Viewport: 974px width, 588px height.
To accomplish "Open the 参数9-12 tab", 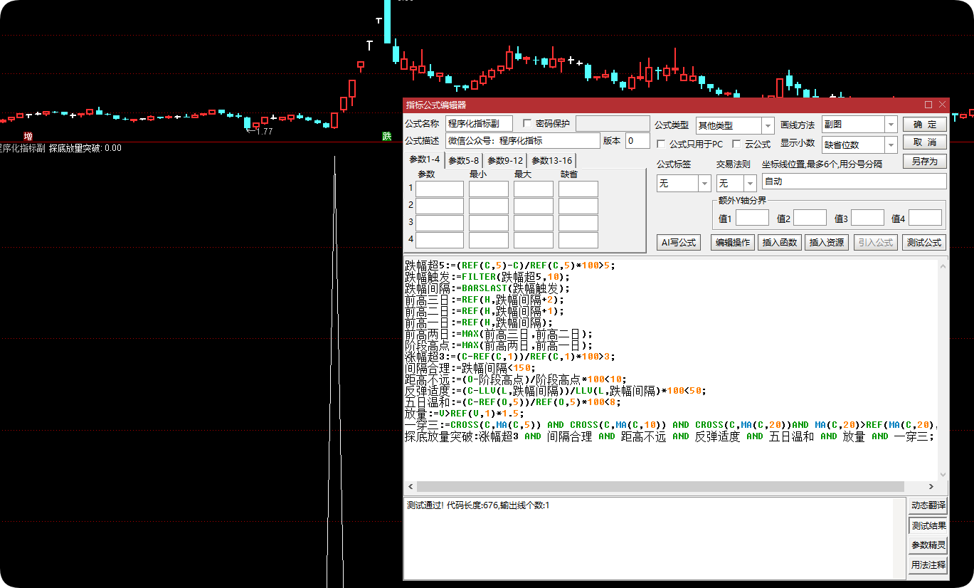I will coord(505,160).
